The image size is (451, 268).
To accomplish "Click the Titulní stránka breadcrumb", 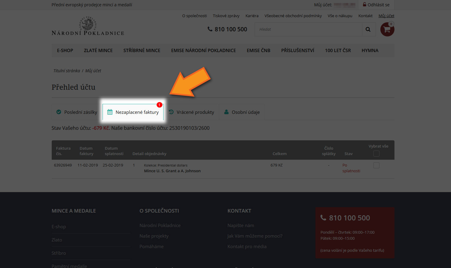I will [67, 71].
